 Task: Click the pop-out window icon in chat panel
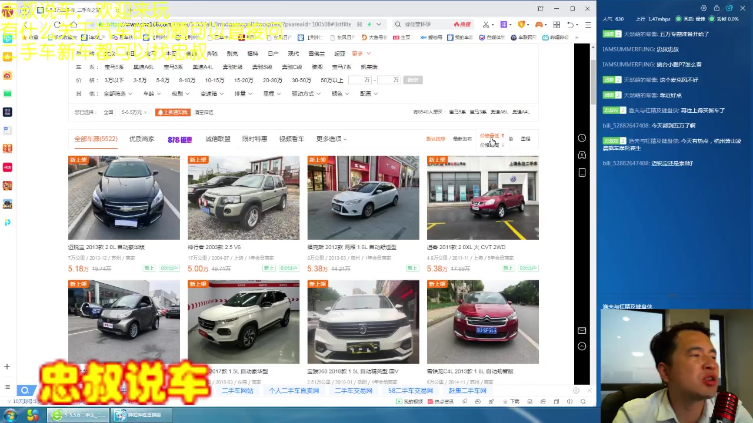[729, 8]
